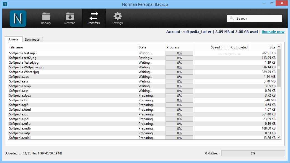
Task: Switch to the Downloads tab
Action: (32, 40)
